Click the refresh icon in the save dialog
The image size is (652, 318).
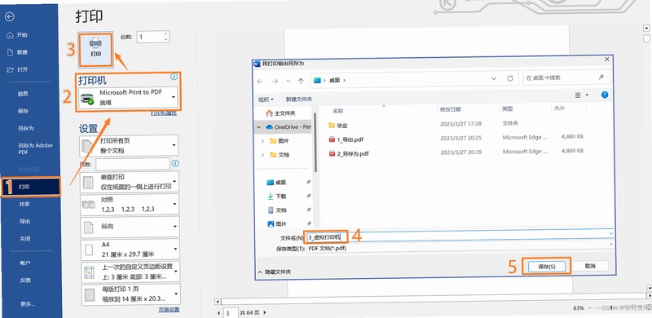pyautogui.click(x=510, y=78)
